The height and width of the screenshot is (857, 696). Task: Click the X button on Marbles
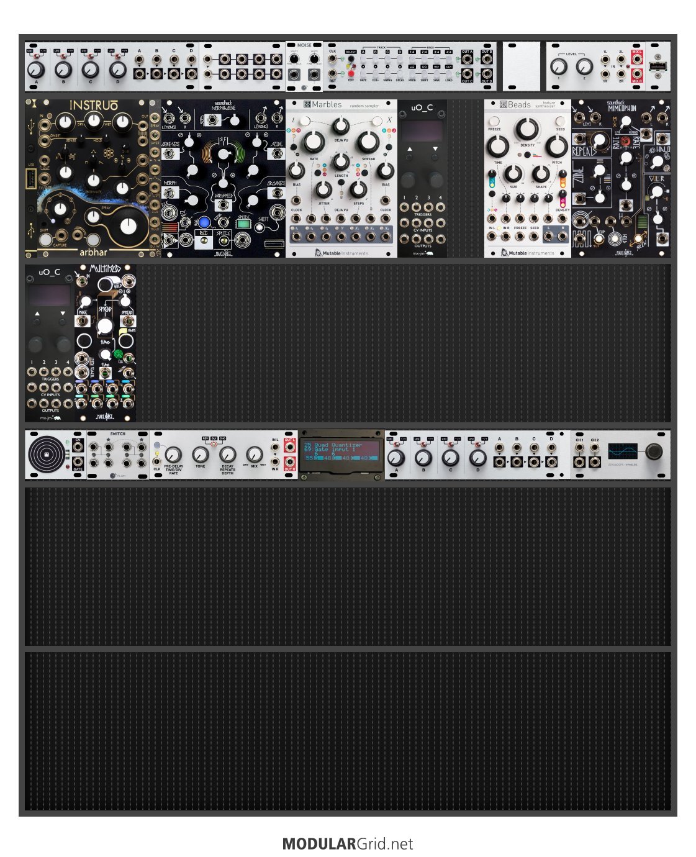coord(378,120)
